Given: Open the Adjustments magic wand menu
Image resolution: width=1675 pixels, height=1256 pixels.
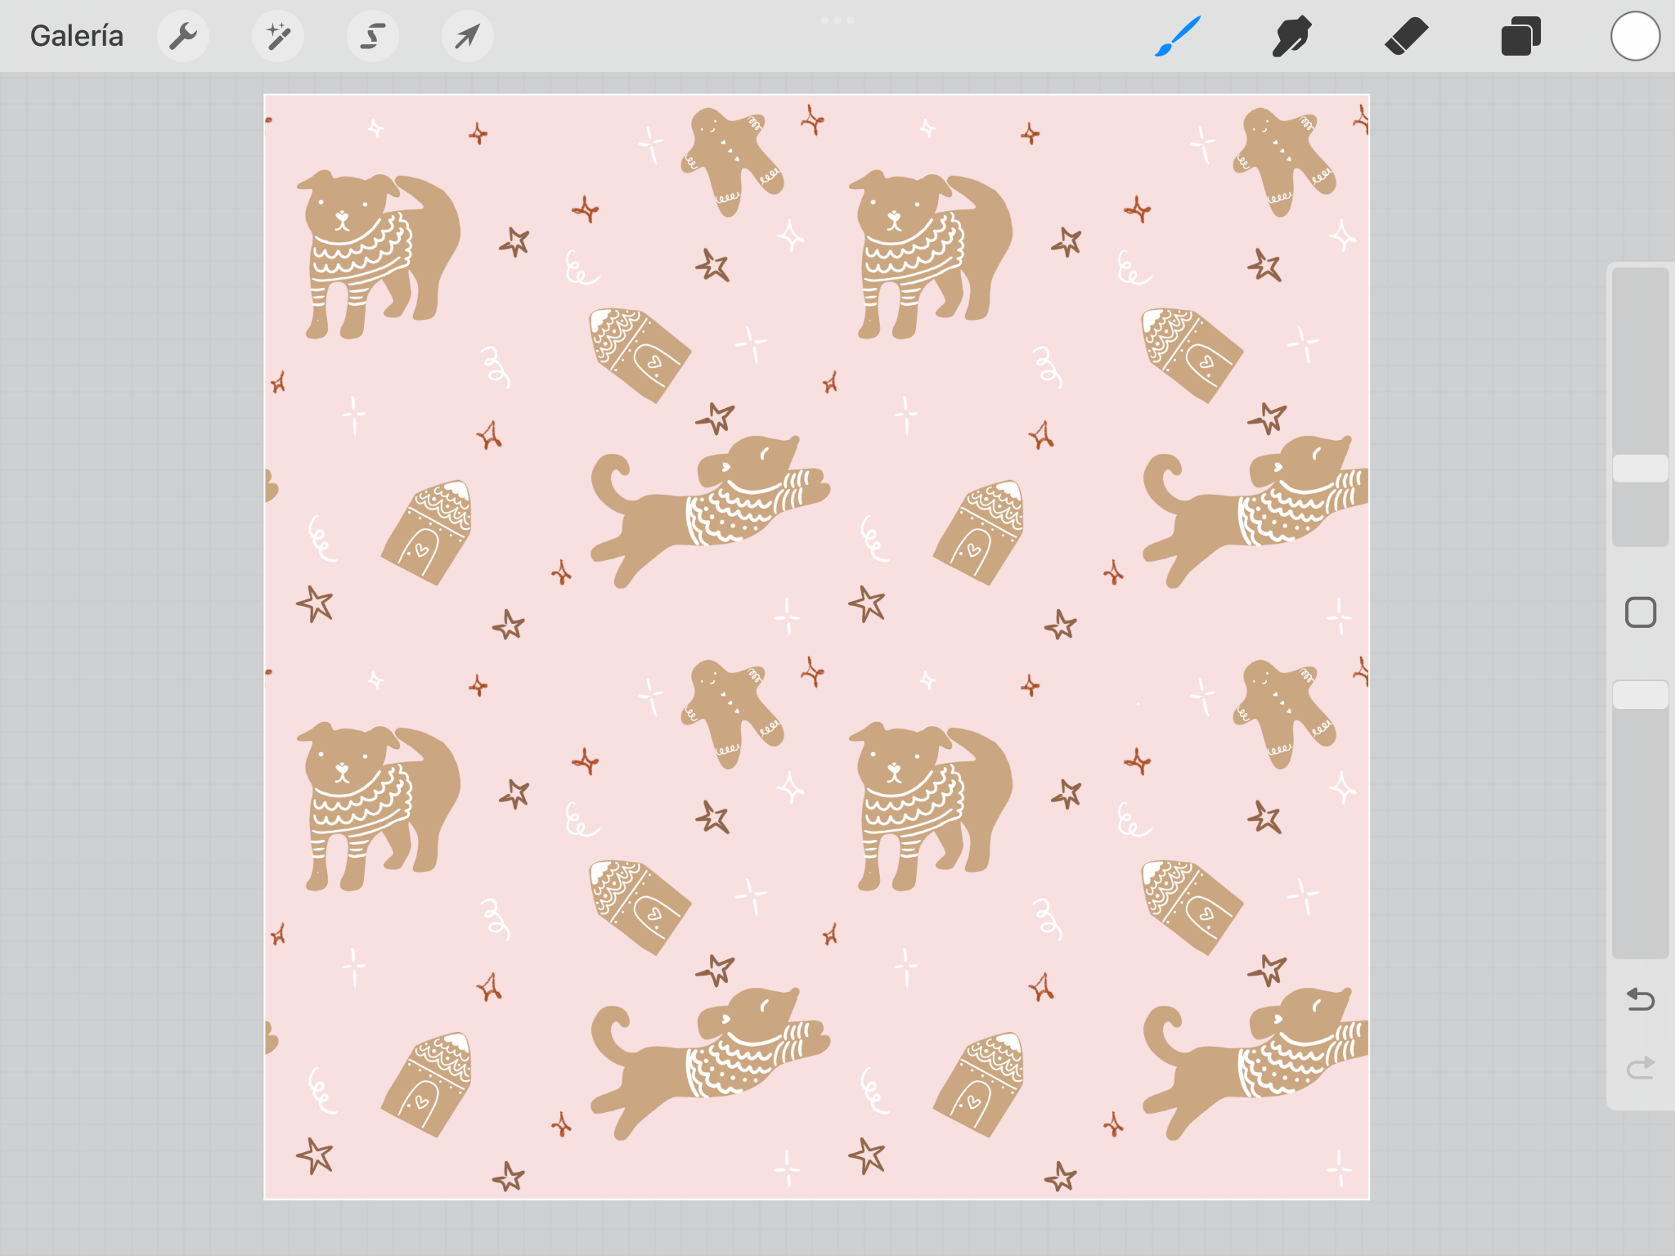Looking at the screenshot, I should click(278, 36).
